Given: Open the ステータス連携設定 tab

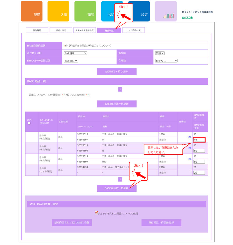Looking at the screenshot, I should [x=84, y=30].
